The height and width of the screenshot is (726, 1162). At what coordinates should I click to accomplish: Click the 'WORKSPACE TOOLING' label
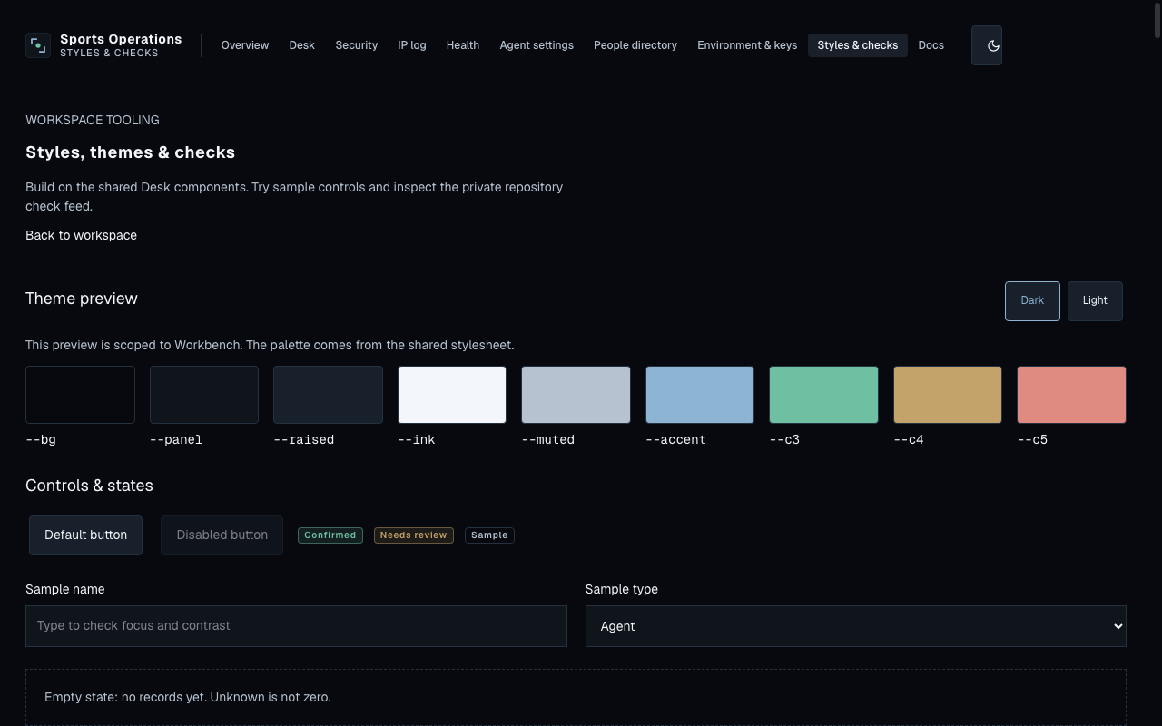point(93,120)
